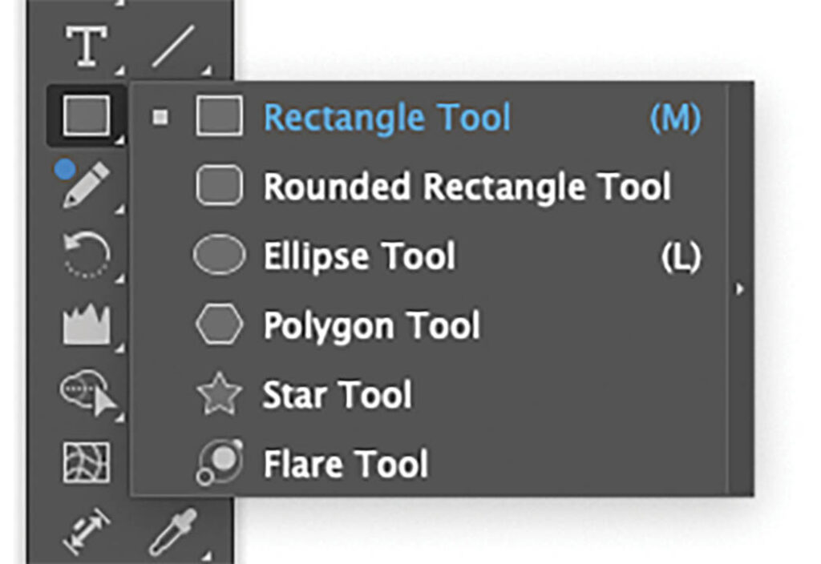Image resolution: width=821 pixels, height=564 pixels.
Task: Click the tearoff arrow on flyout edge
Action: click(x=740, y=288)
